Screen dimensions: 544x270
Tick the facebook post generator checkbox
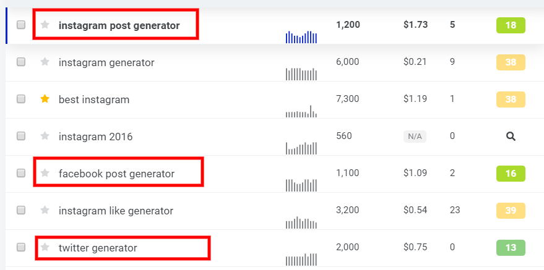tap(21, 174)
